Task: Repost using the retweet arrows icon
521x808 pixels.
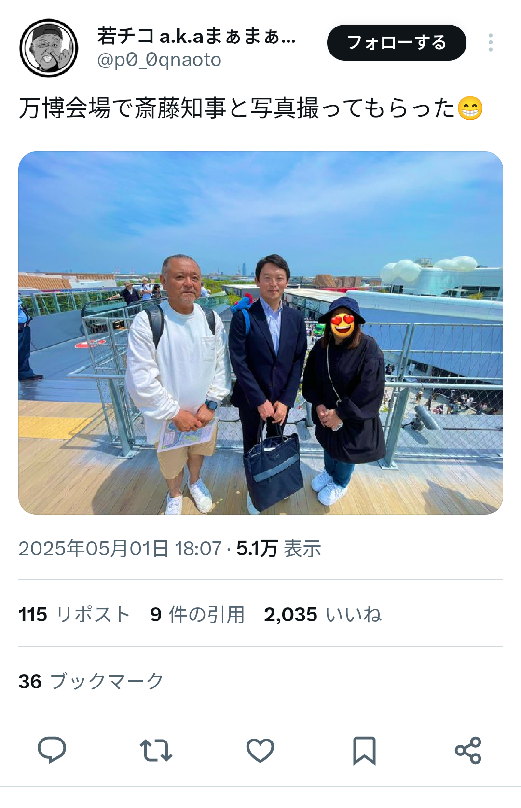Action: [156, 750]
